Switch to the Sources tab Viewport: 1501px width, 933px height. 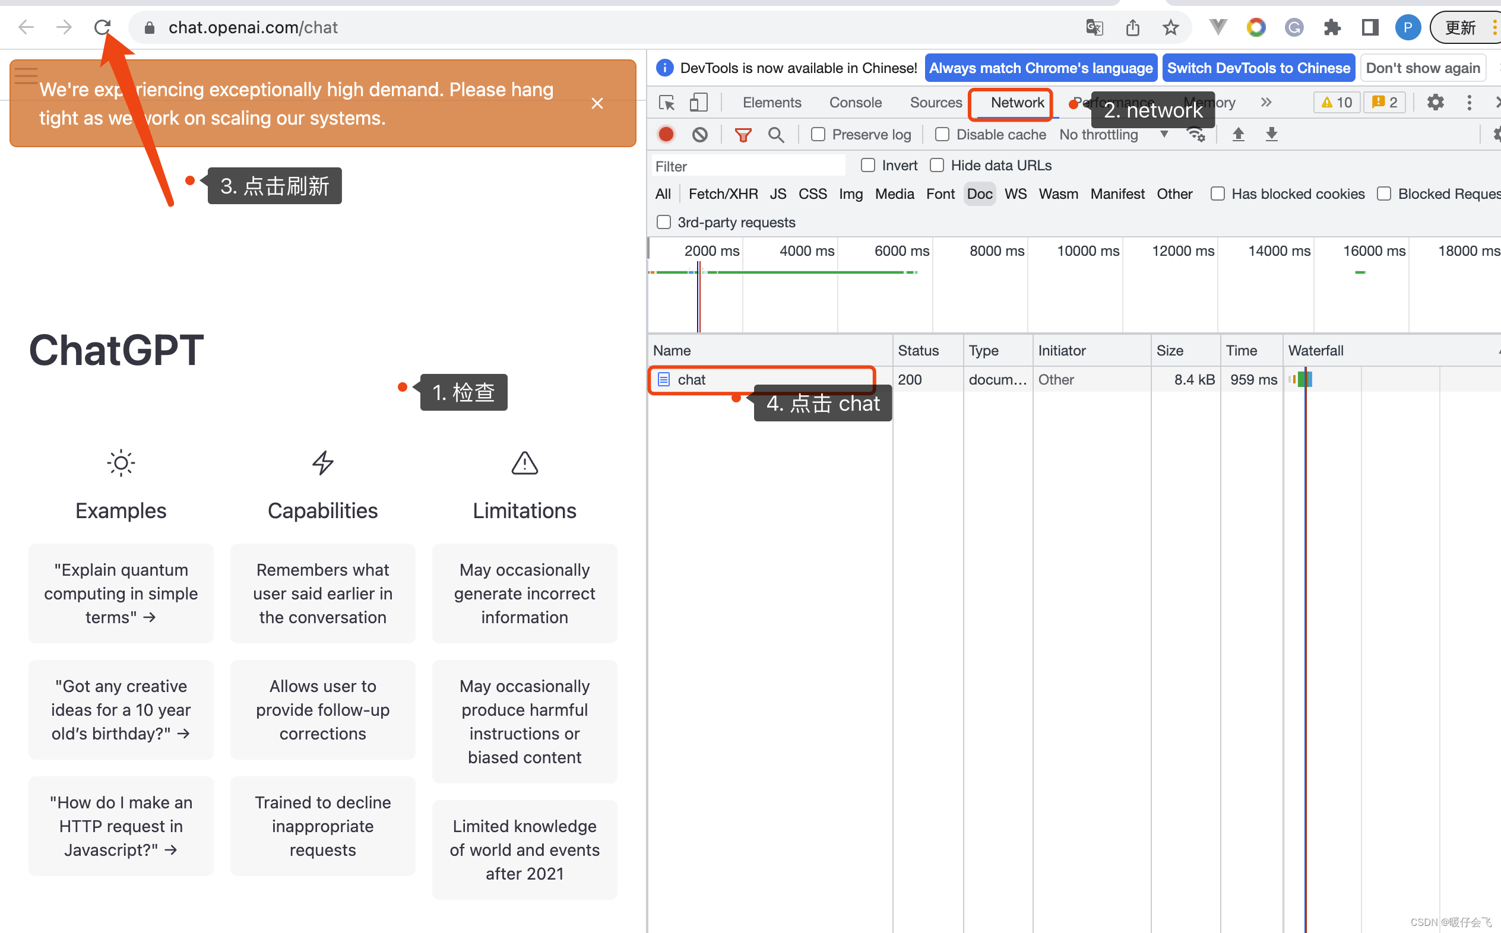coord(936,103)
